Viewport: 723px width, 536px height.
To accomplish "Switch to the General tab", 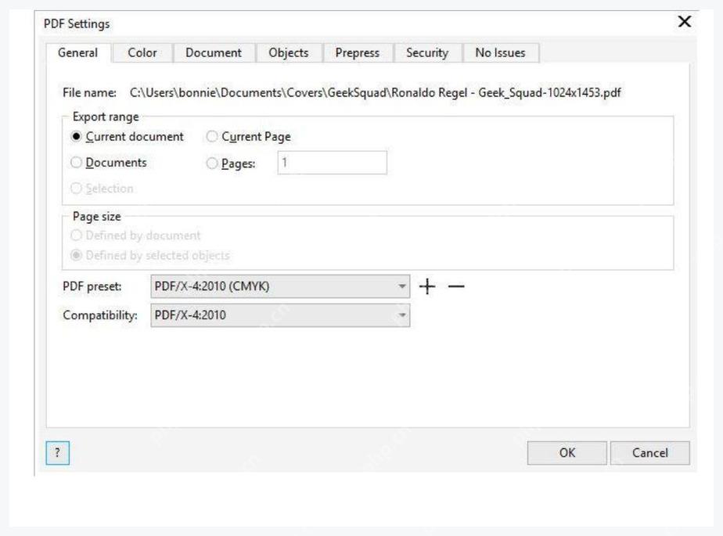I will (x=78, y=52).
